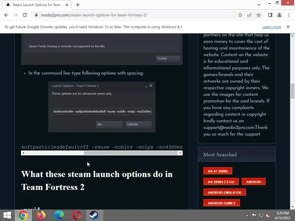Screen dimensions: 295x221
Task: Open Chrome's three-dot menu
Action: point(289,15)
